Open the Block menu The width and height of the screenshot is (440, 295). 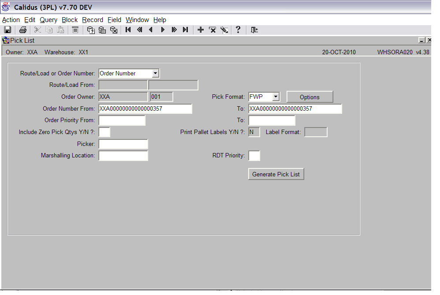coord(70,20)
